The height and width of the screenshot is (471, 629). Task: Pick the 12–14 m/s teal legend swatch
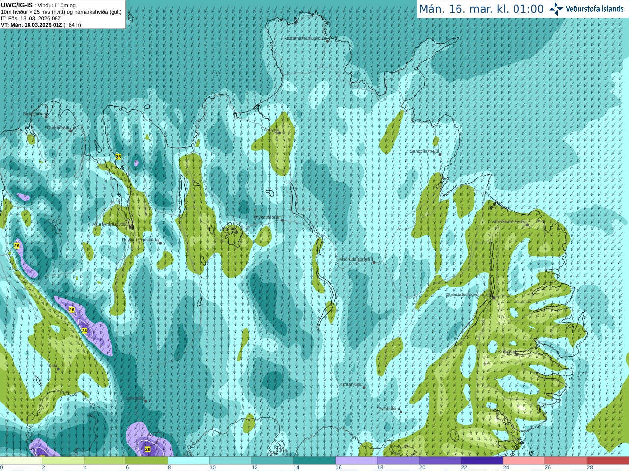273,461
